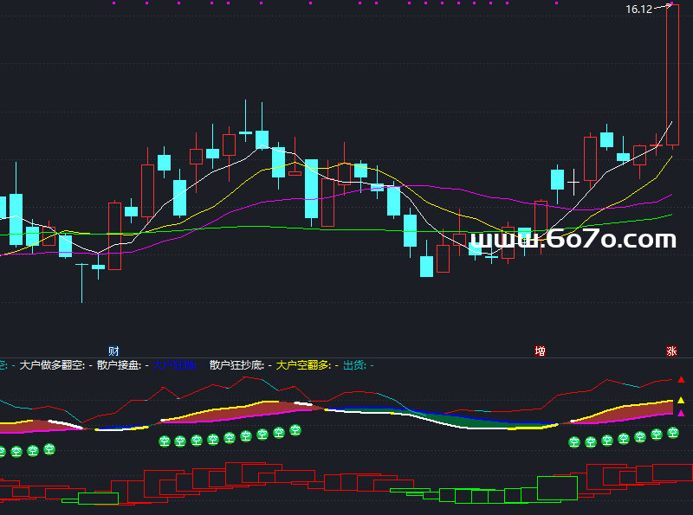This screenshot has width=693, height=515.
Task: Click the red 增 event marker
Action: click(x=541, y=351)
